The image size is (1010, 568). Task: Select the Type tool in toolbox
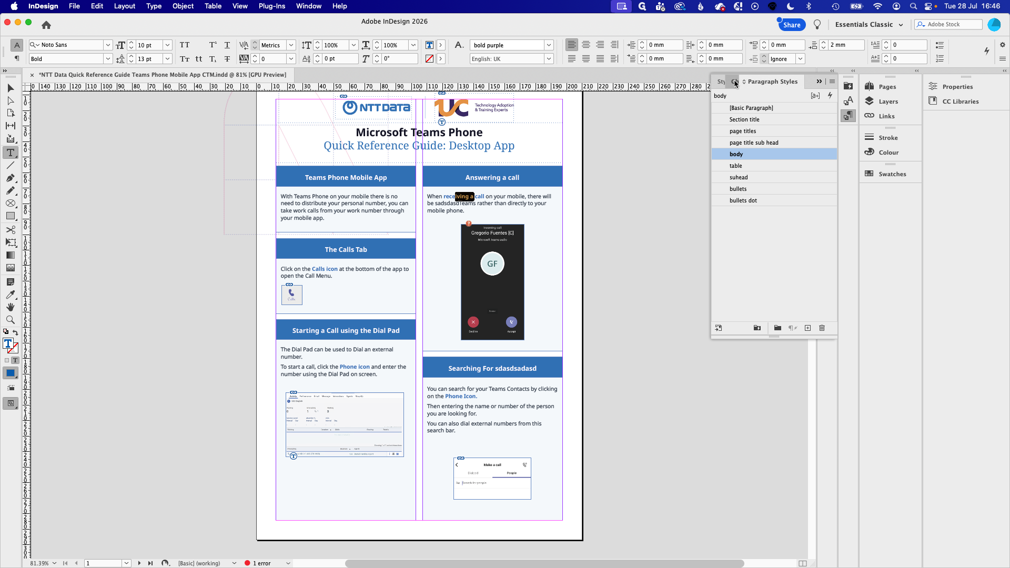click(x=11, y=153)
